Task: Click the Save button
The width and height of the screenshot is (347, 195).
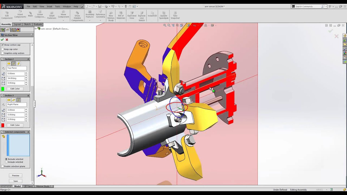Action: pos(15,181)
